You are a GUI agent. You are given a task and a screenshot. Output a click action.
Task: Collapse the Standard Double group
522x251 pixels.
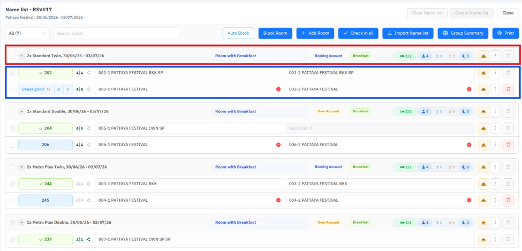pyautogui.click(x=21, y=111)
